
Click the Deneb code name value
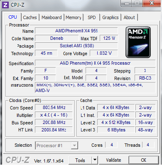tap(56, 38)
